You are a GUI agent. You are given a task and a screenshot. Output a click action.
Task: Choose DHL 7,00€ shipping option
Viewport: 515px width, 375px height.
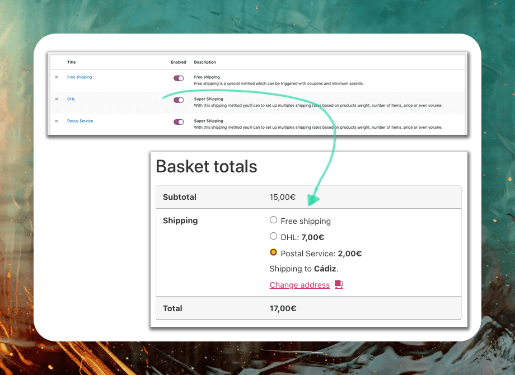coord(274,236)
